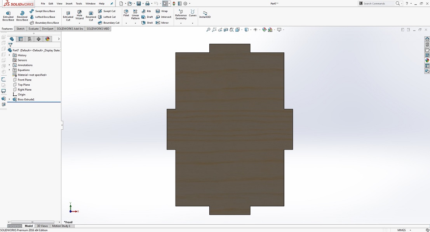Switch to the 3D Views tab

tap(42, 226)
